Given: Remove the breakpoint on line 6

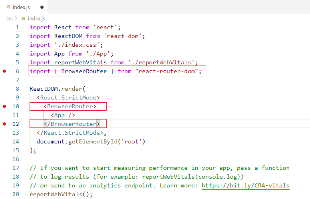Looking at the screenshot, I should 5,71.
